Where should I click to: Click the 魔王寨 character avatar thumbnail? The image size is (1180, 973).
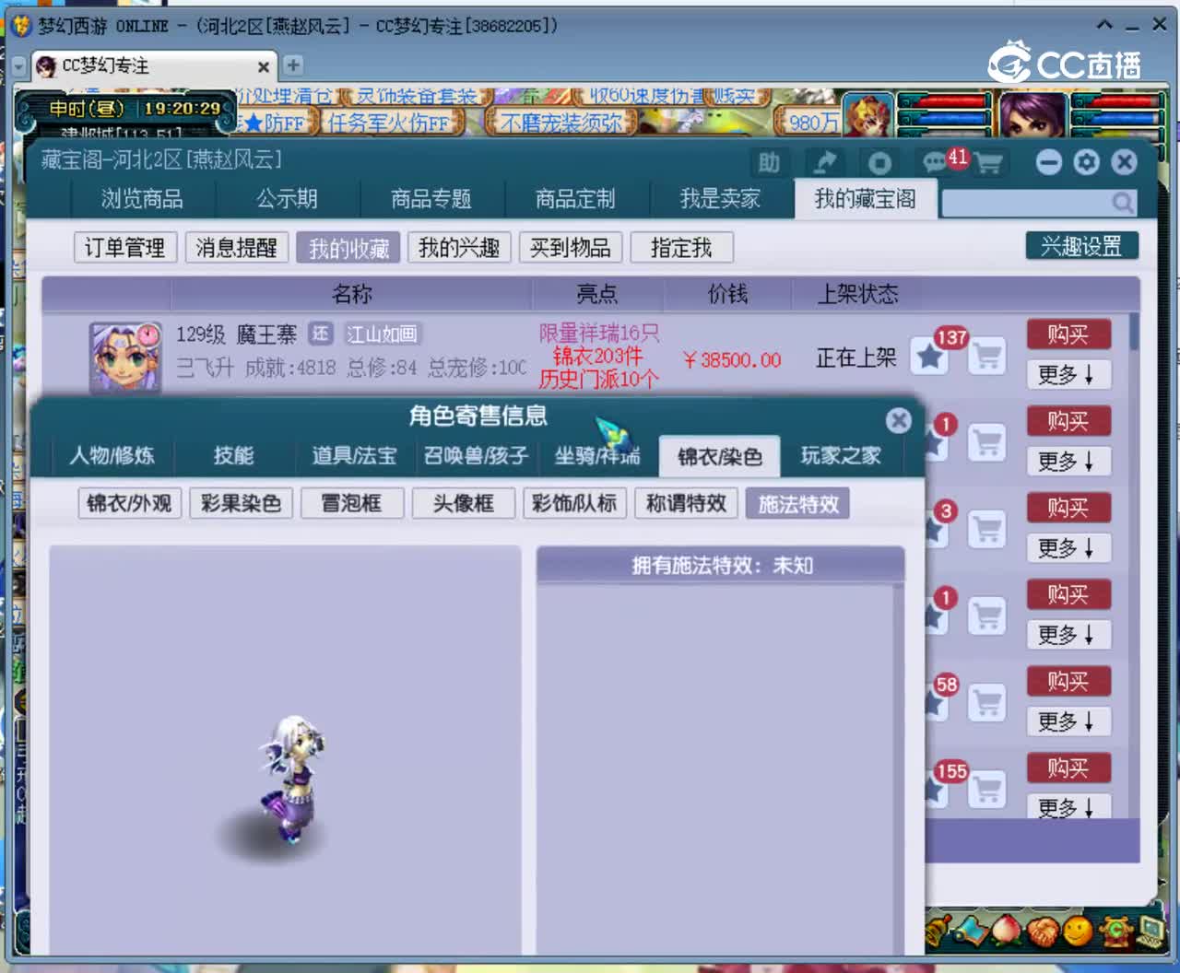pyautogui.click(x=126, y=356)
